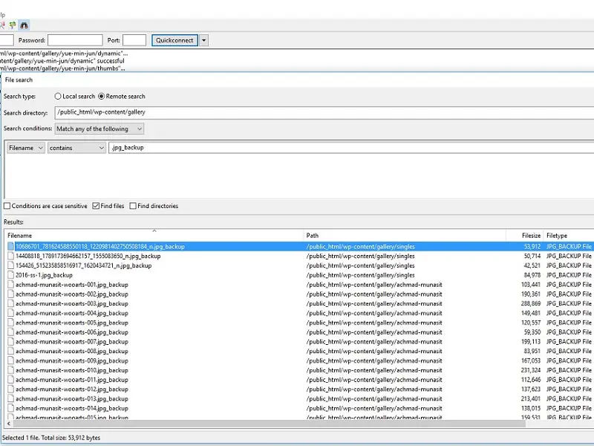
Task: Enable the Find directories checkbox
Action: pos(133,206)
